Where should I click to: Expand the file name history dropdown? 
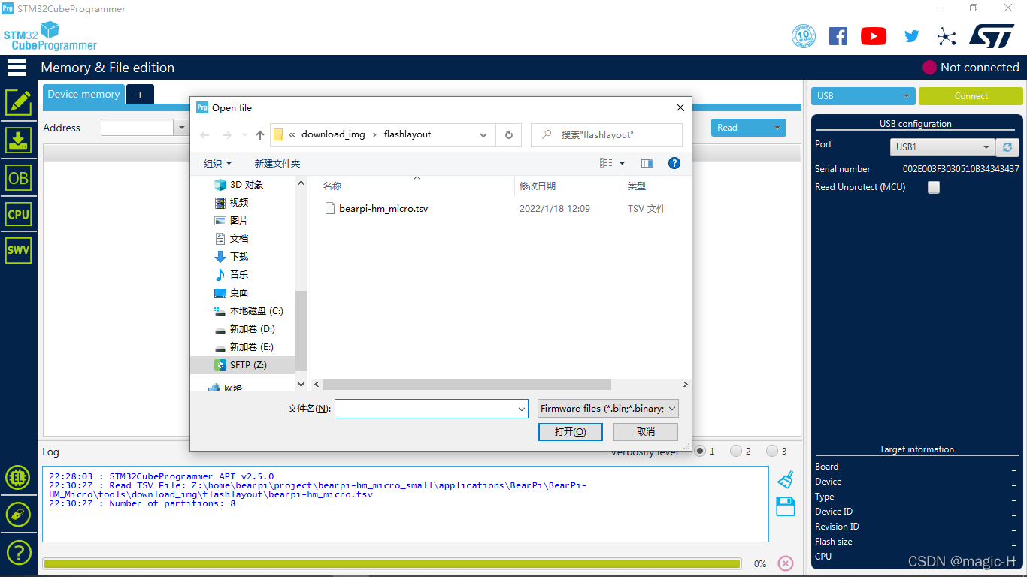522,409
